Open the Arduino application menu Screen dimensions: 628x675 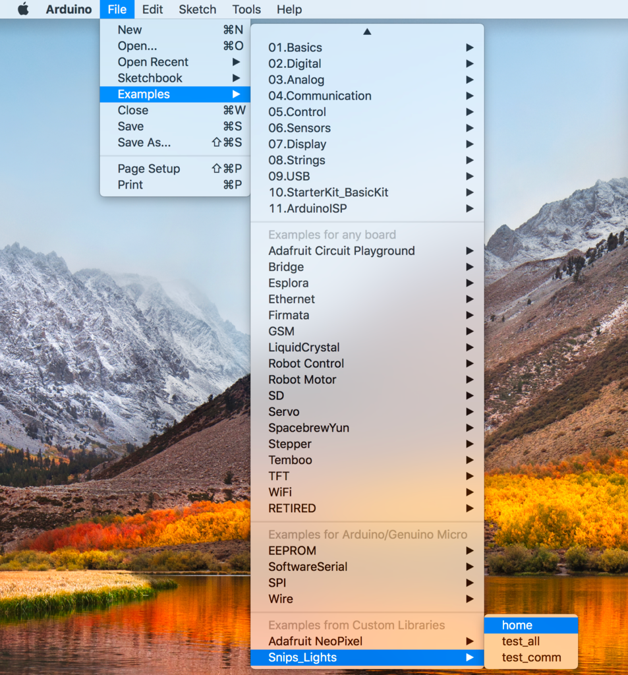tap(69, 9)
